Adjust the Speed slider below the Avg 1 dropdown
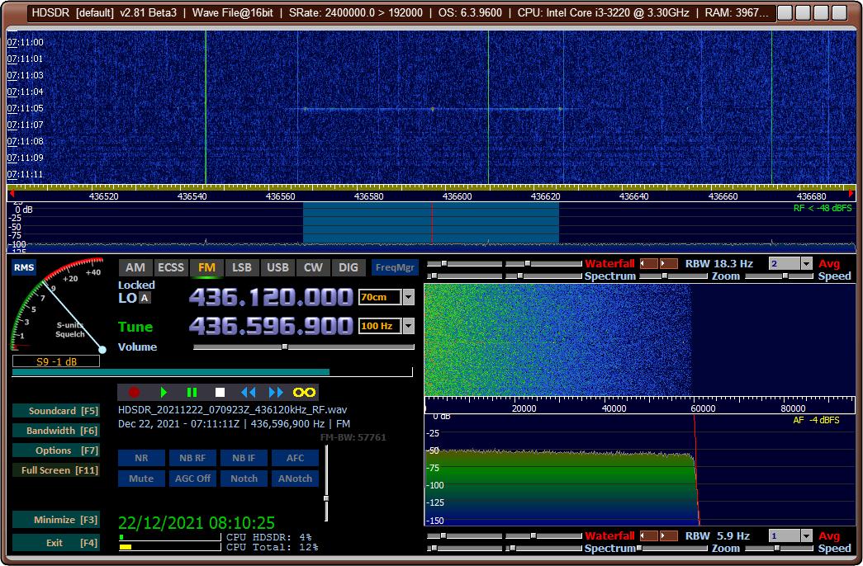Screen dimensions: 863x566 (780, 549)
